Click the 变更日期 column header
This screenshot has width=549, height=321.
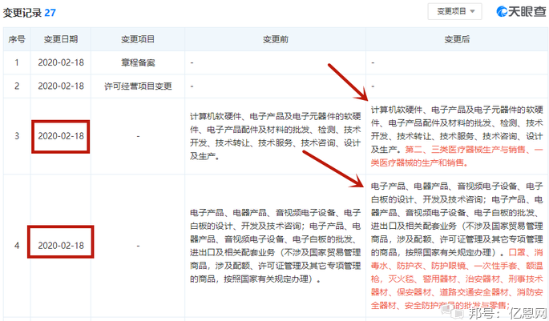click(x=61, y=39)
